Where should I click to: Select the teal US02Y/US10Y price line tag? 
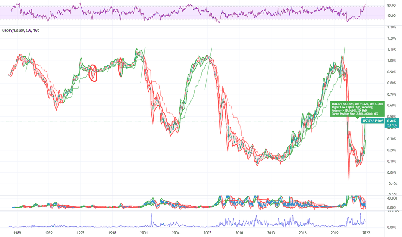[x=373, y=121]
